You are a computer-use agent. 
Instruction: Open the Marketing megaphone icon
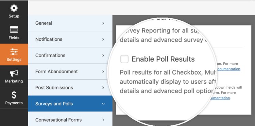14,73
